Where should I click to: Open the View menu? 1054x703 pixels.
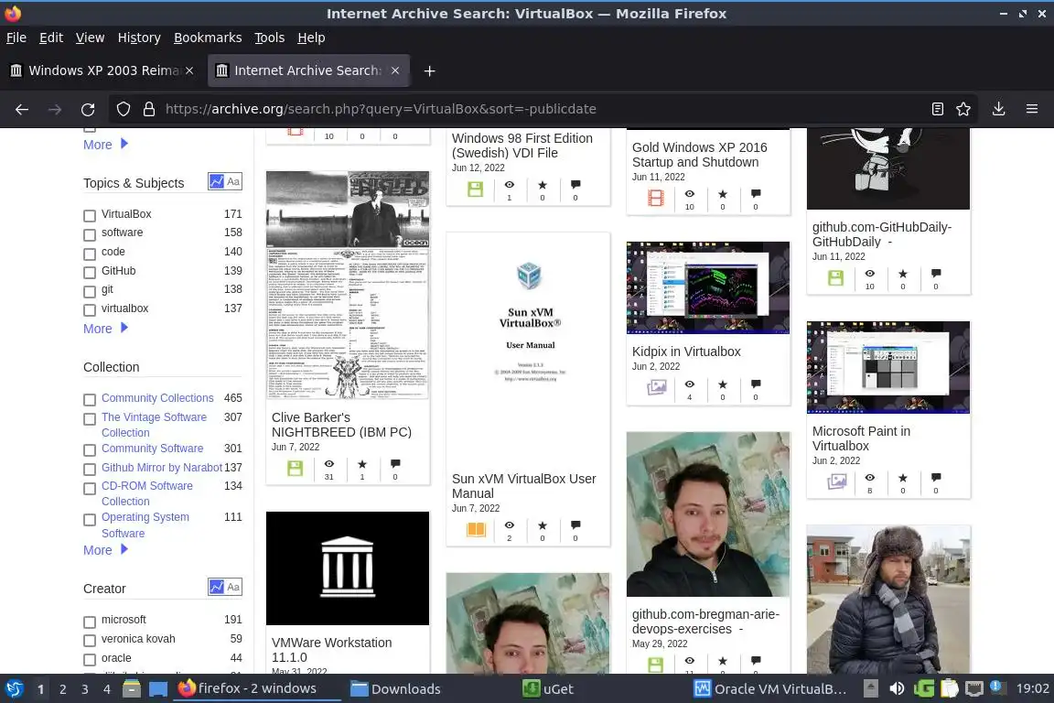click(90, 38)
